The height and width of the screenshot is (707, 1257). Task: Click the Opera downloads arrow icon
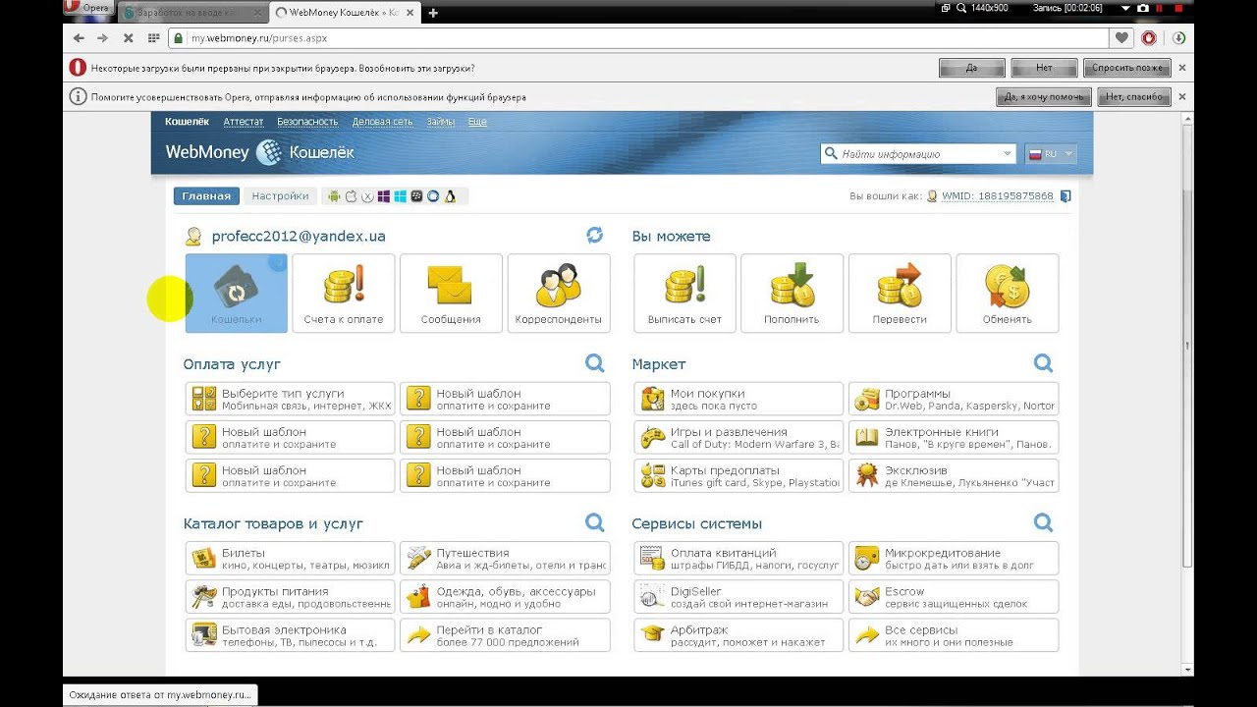[1178, 38]
